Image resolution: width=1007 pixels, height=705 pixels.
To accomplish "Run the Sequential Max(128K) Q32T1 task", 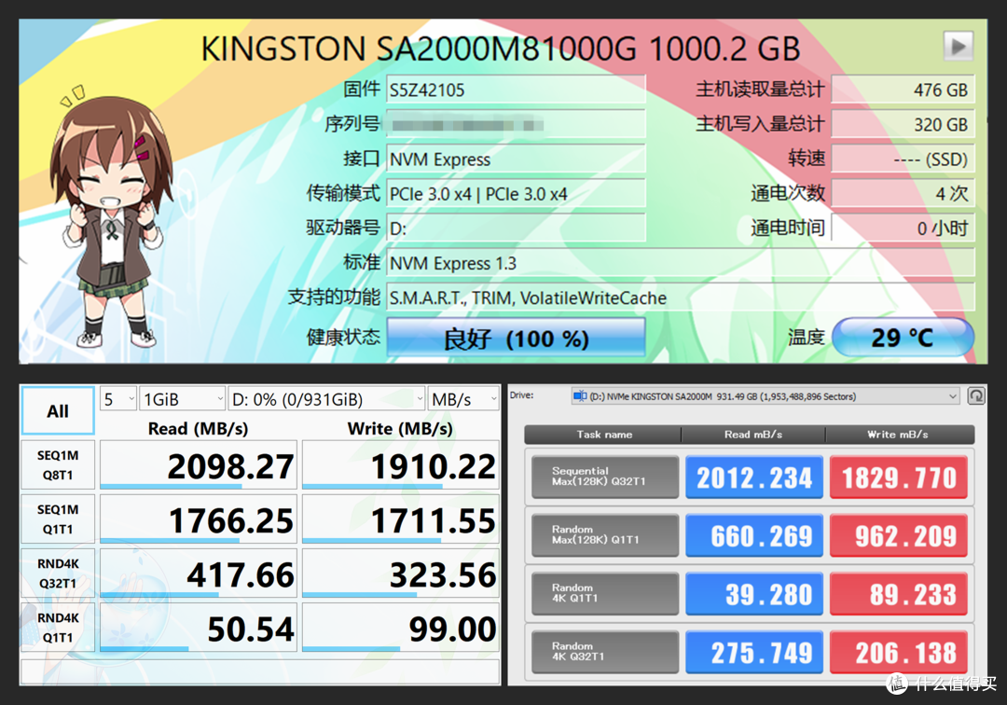I will (x=604, y=477).
